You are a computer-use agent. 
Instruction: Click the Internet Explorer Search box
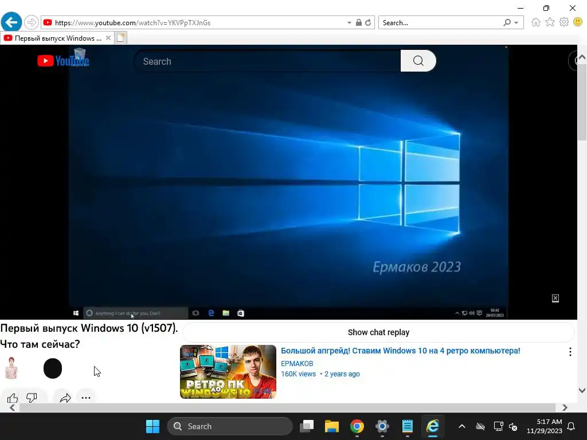[440, 23]
